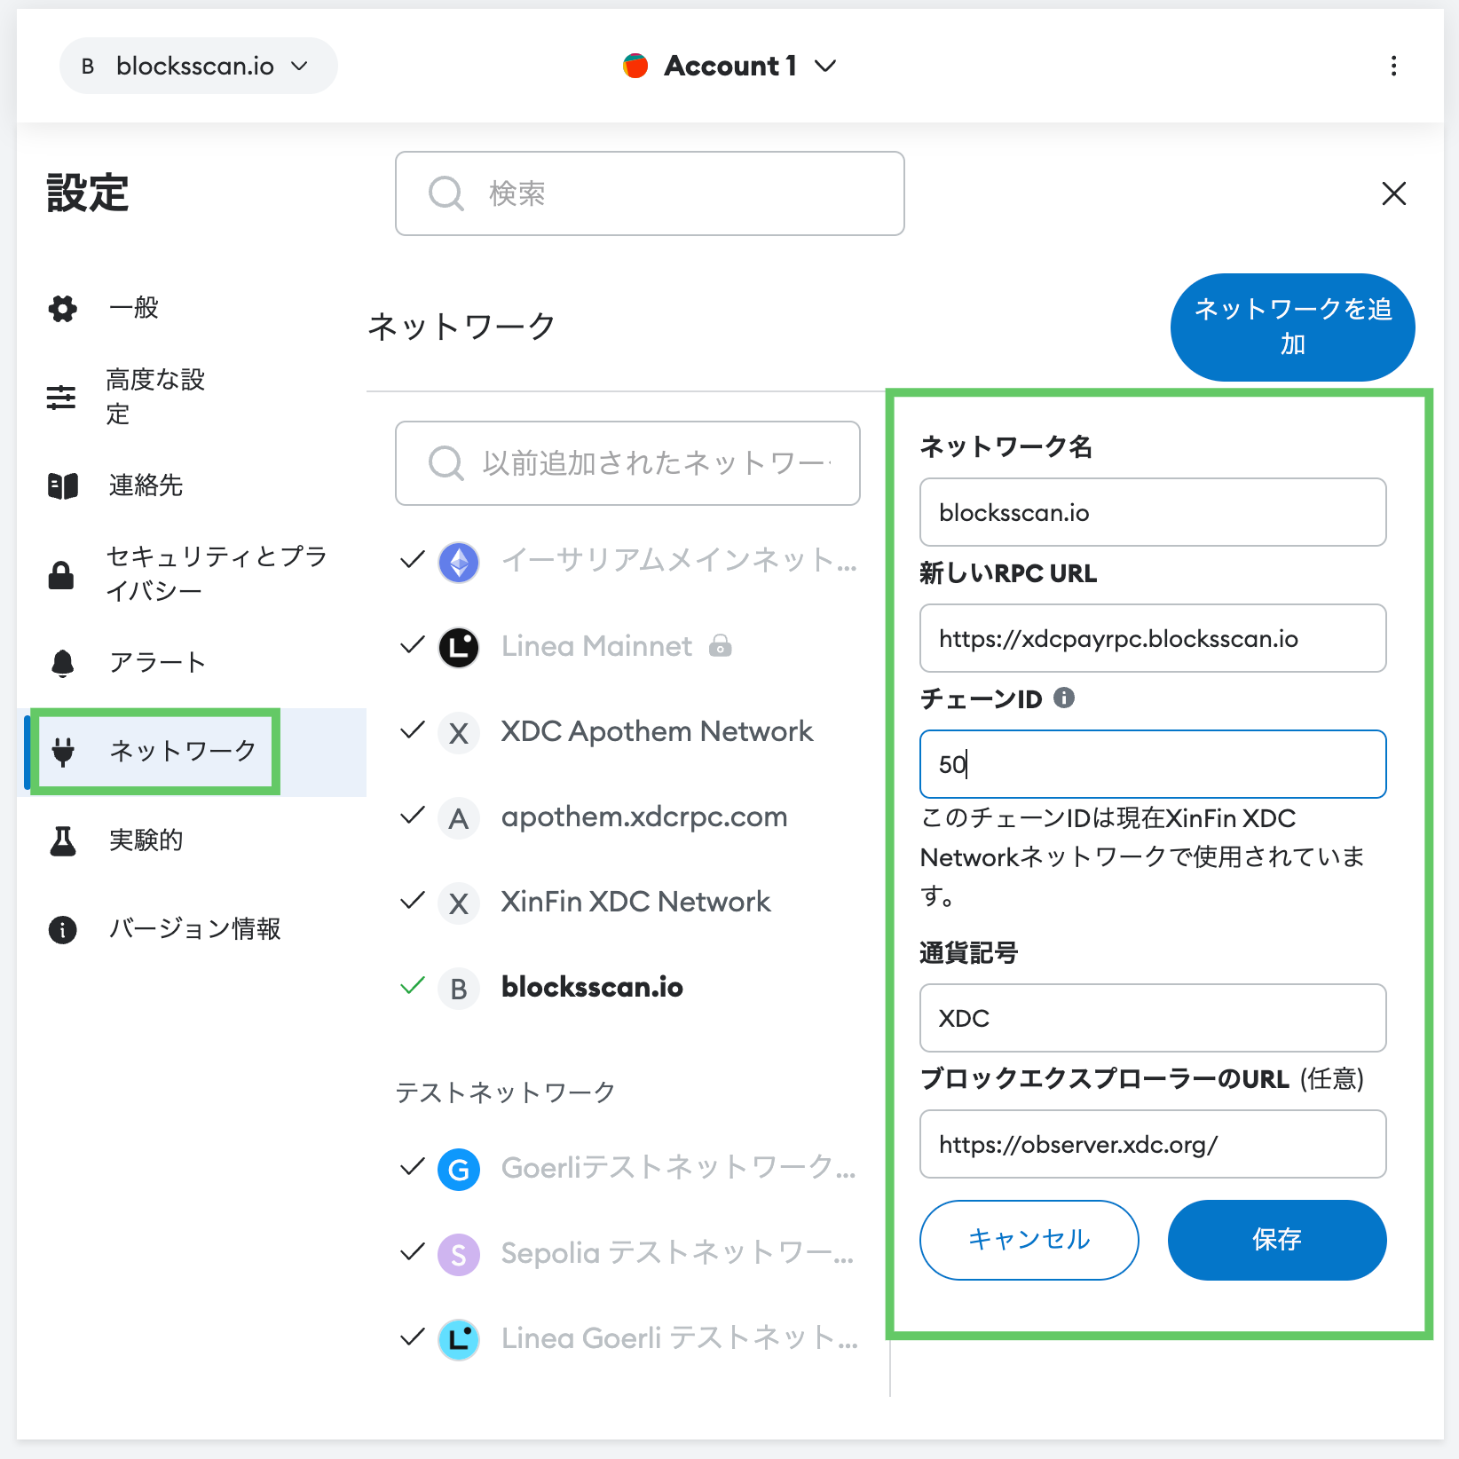1459x1459 pixels.
Task: Click the lock icon beside Linea Mainnet
Action: [722, 646]
